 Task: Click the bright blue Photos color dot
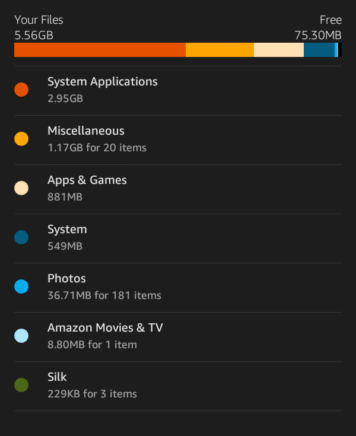tap(21, 287)
